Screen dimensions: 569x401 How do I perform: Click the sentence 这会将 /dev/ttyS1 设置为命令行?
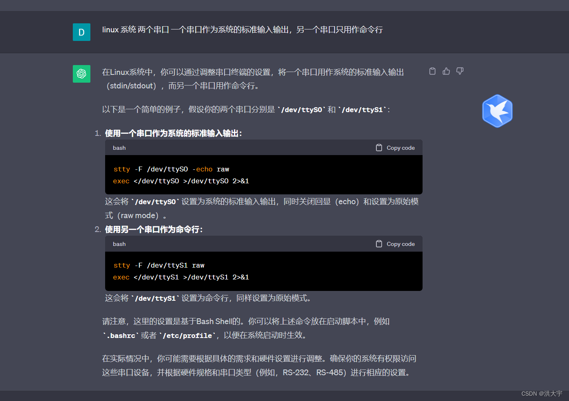(209, 298)
